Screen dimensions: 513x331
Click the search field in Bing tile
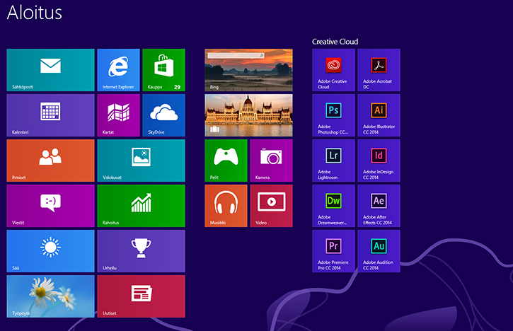[x=236, y=56]
